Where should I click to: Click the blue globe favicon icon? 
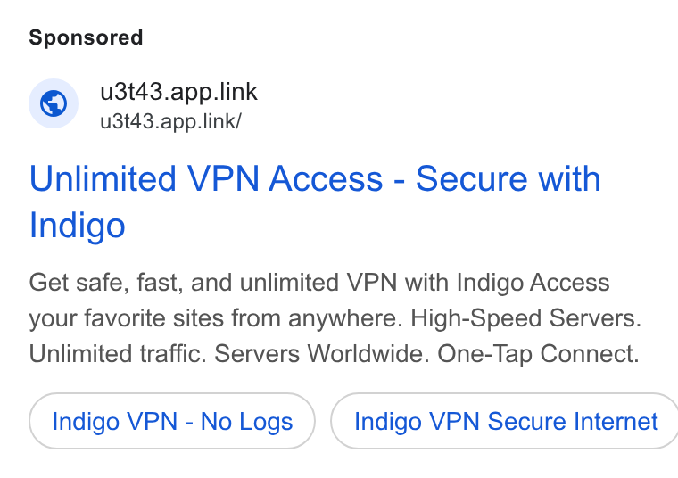pos(54,103)
